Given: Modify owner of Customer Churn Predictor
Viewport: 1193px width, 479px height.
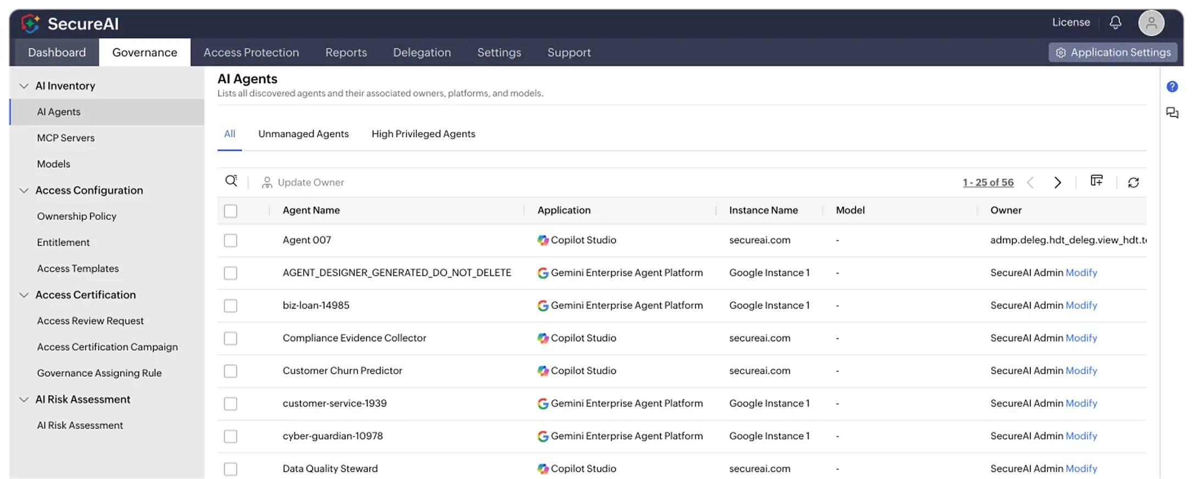Looking at the screenshot, I should [1081, 370].
